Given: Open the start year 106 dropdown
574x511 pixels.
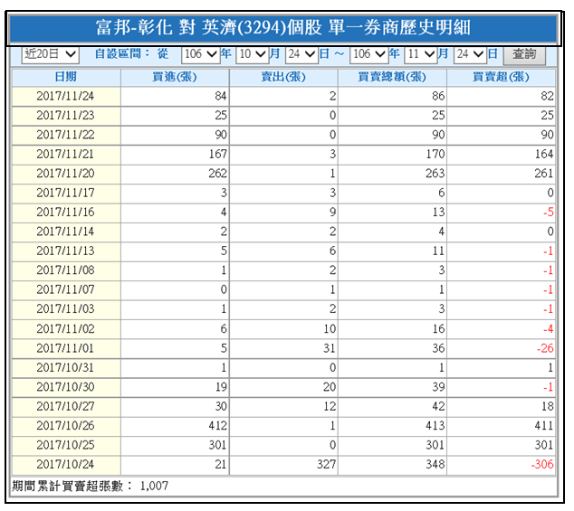Looking at the screenshot, I should coord(200,54).
